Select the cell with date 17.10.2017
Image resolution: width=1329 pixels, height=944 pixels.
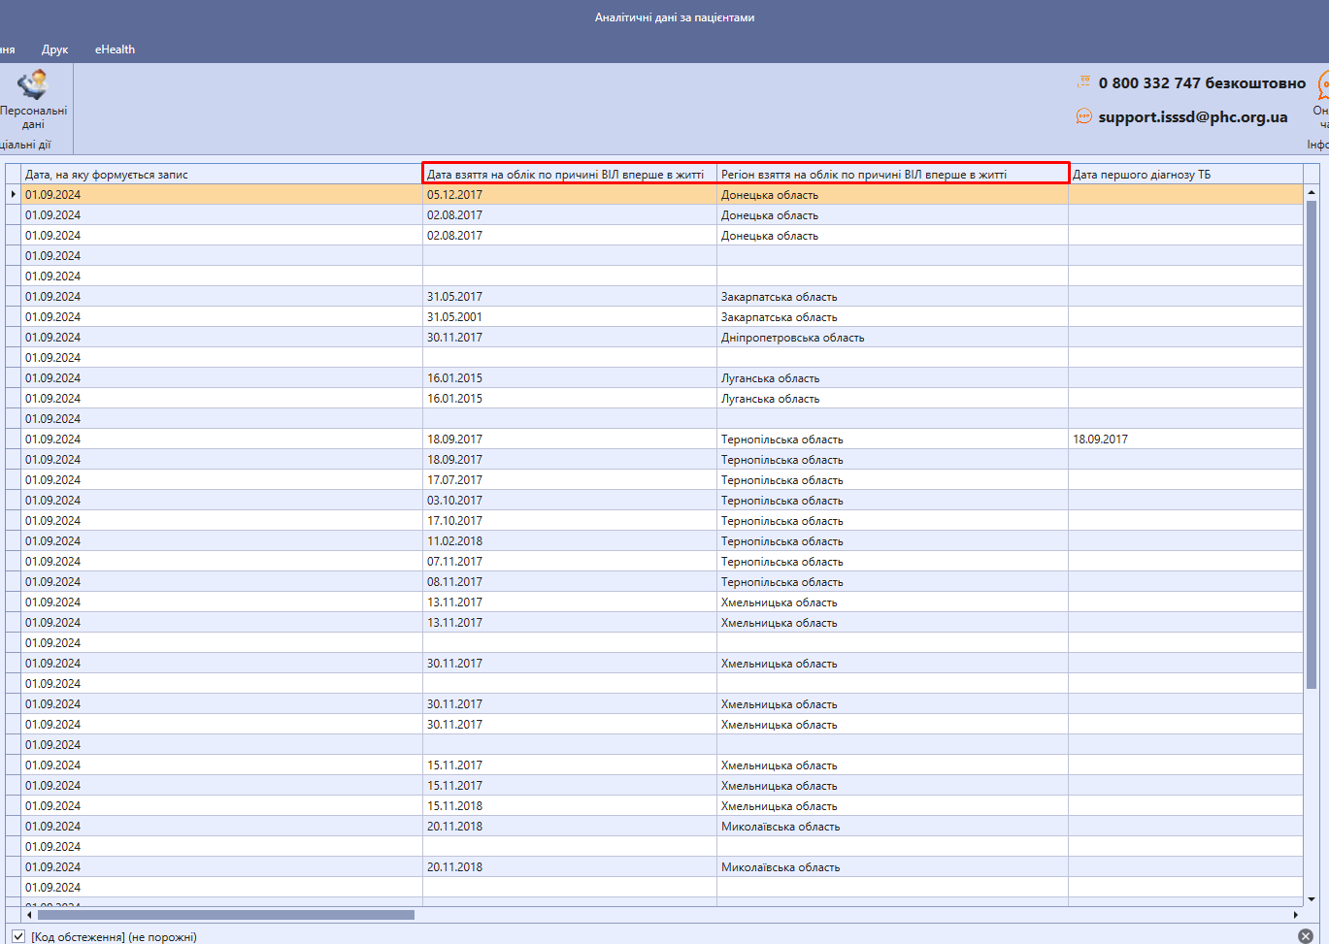(x=570, y=521)
